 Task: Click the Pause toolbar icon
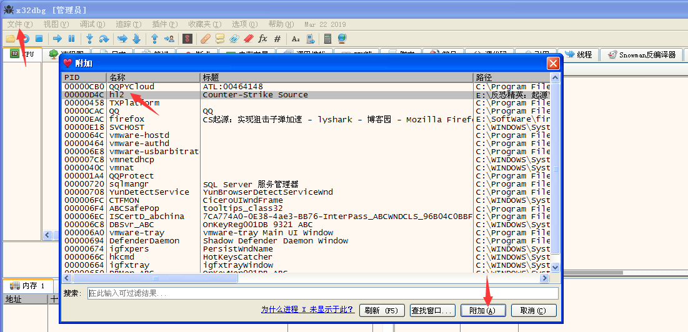tap(71, 39)
